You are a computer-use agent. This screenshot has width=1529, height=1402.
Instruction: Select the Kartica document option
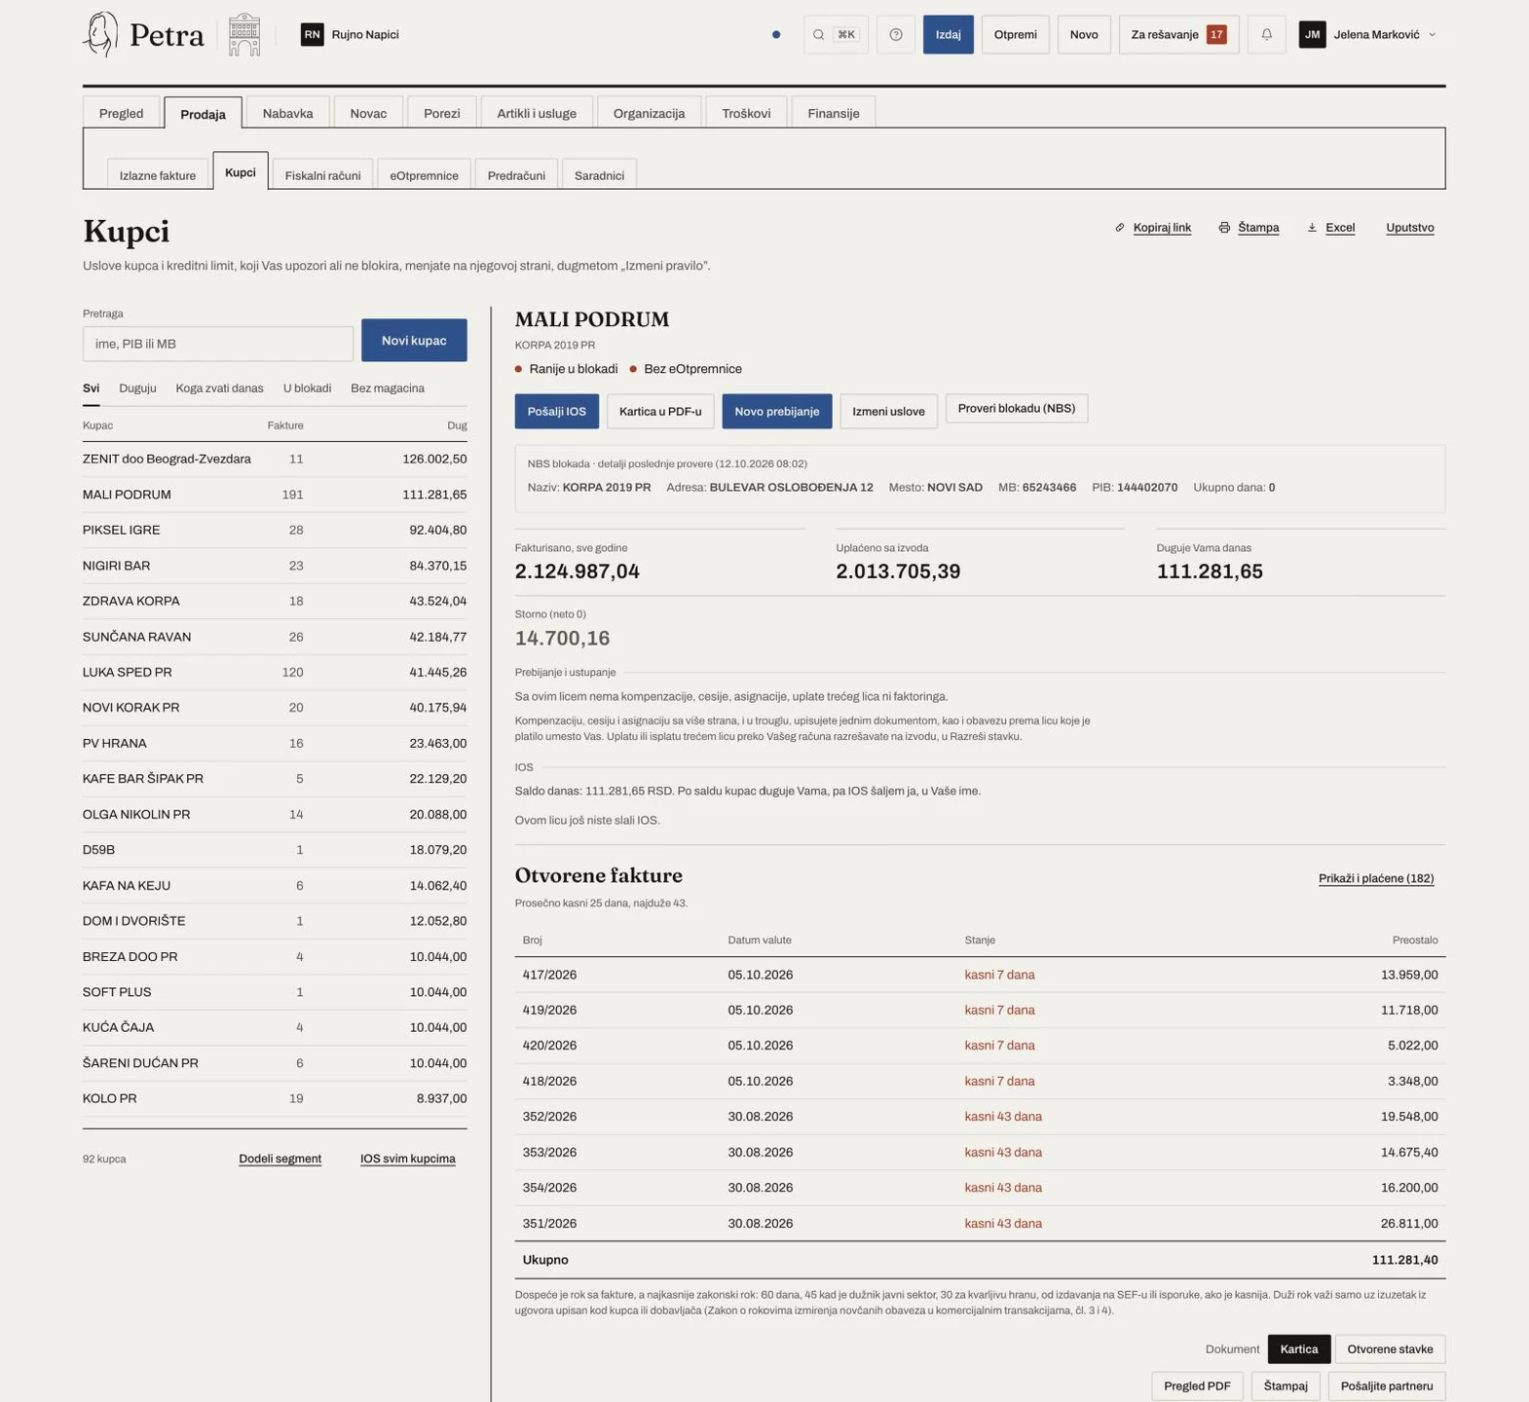1298,1349
